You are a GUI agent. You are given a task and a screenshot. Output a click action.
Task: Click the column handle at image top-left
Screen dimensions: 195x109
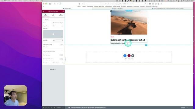111,11
